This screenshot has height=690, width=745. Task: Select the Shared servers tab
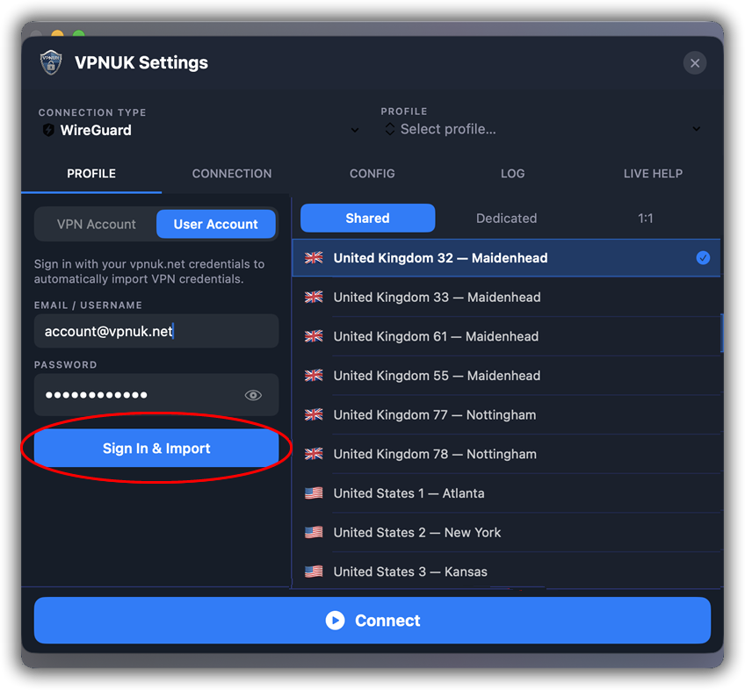[x=368, y=219]
